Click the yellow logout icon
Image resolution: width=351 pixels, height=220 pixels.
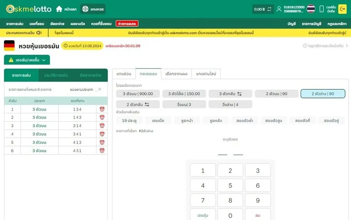pos(343,9)
